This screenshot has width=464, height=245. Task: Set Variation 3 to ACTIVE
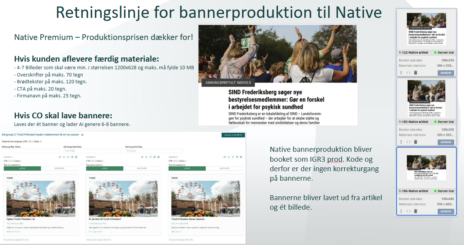pyautogui.click(x=187, y=169)
